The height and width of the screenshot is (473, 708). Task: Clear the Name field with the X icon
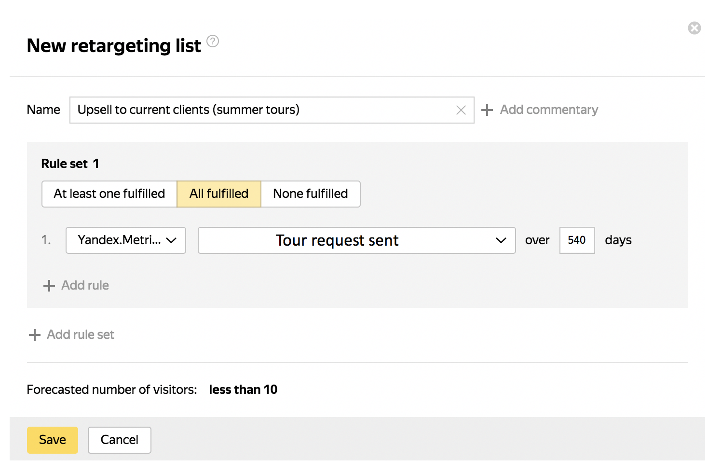point(461,110)
